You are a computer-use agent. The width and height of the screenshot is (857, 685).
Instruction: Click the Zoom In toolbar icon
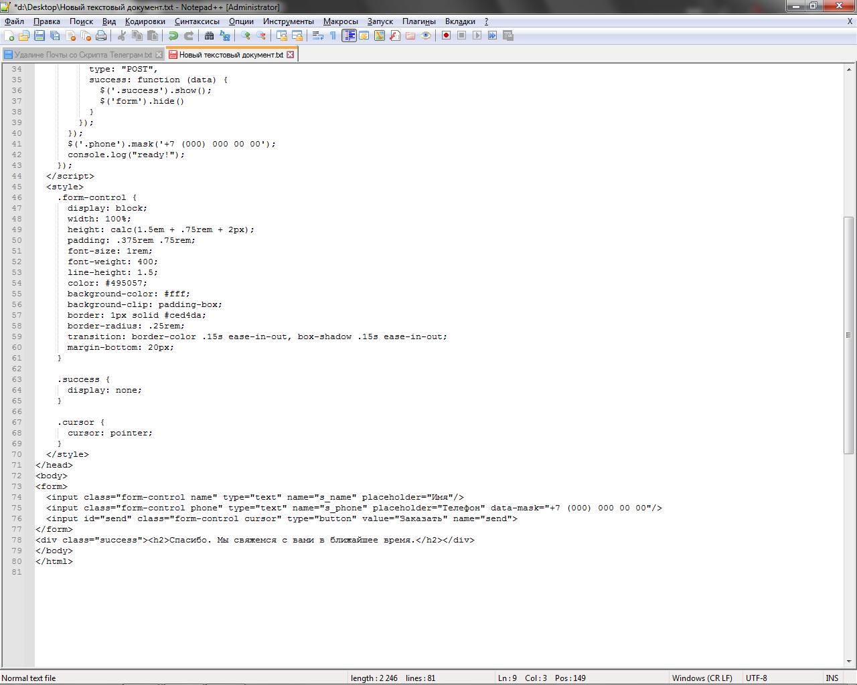pos(246,35)
